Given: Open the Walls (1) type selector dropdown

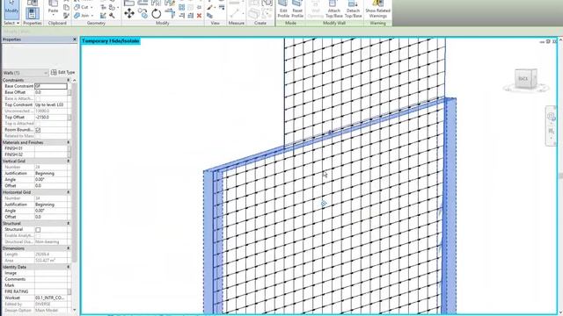Looking at the screenshot, I should pos(26,73).
